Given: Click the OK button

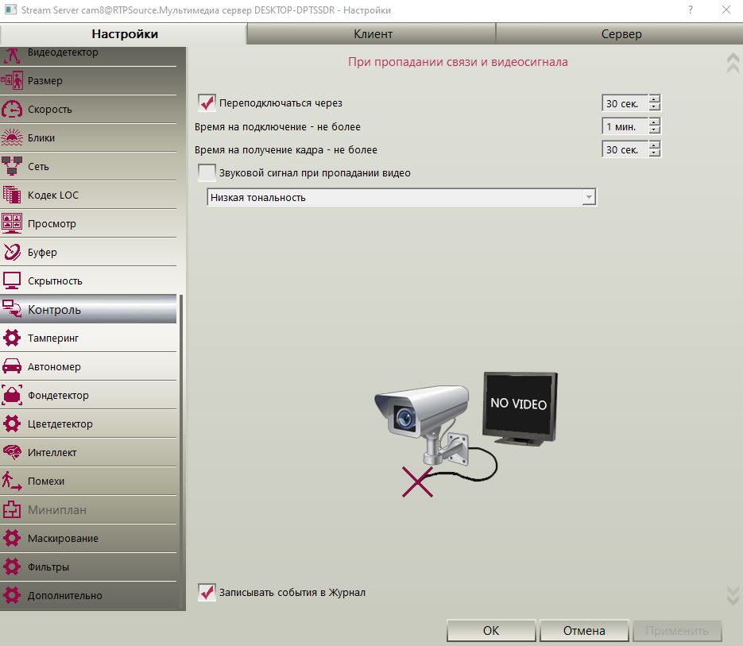Looking at the screenshot, I should 491,630.
